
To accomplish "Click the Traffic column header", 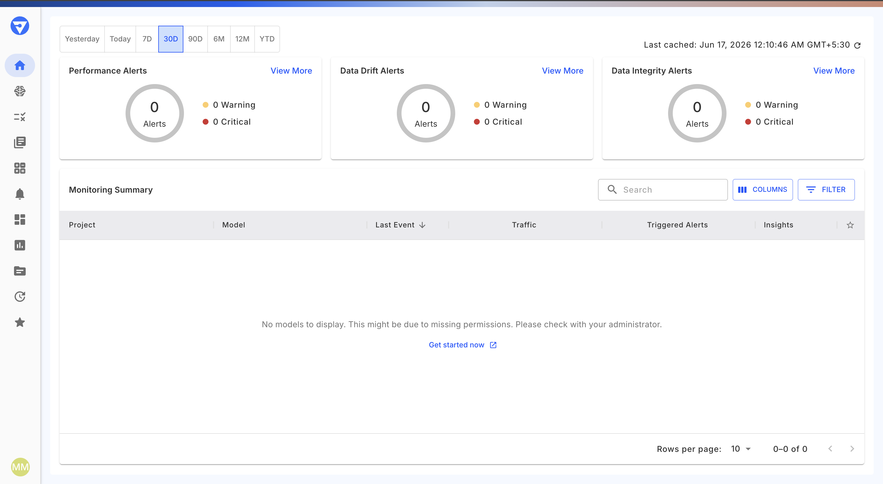I will point(524,225).
